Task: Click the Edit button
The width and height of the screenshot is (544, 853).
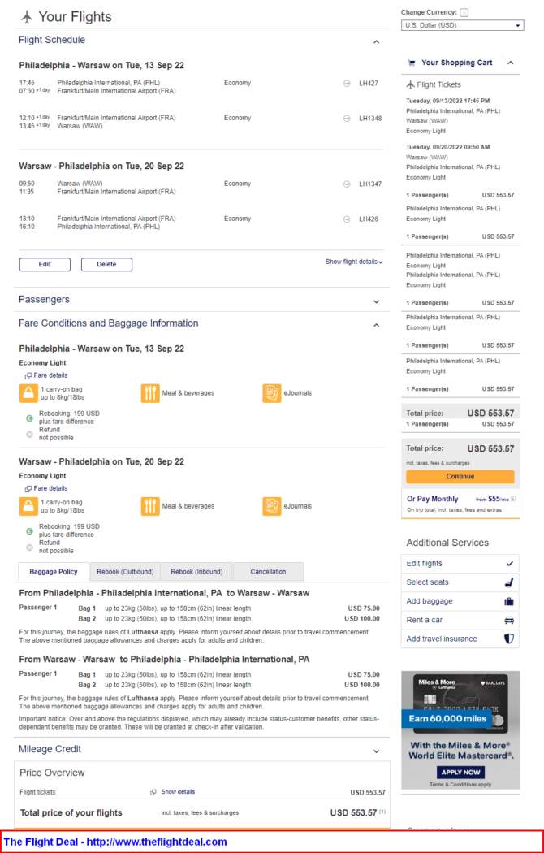Action: point(45,264)
